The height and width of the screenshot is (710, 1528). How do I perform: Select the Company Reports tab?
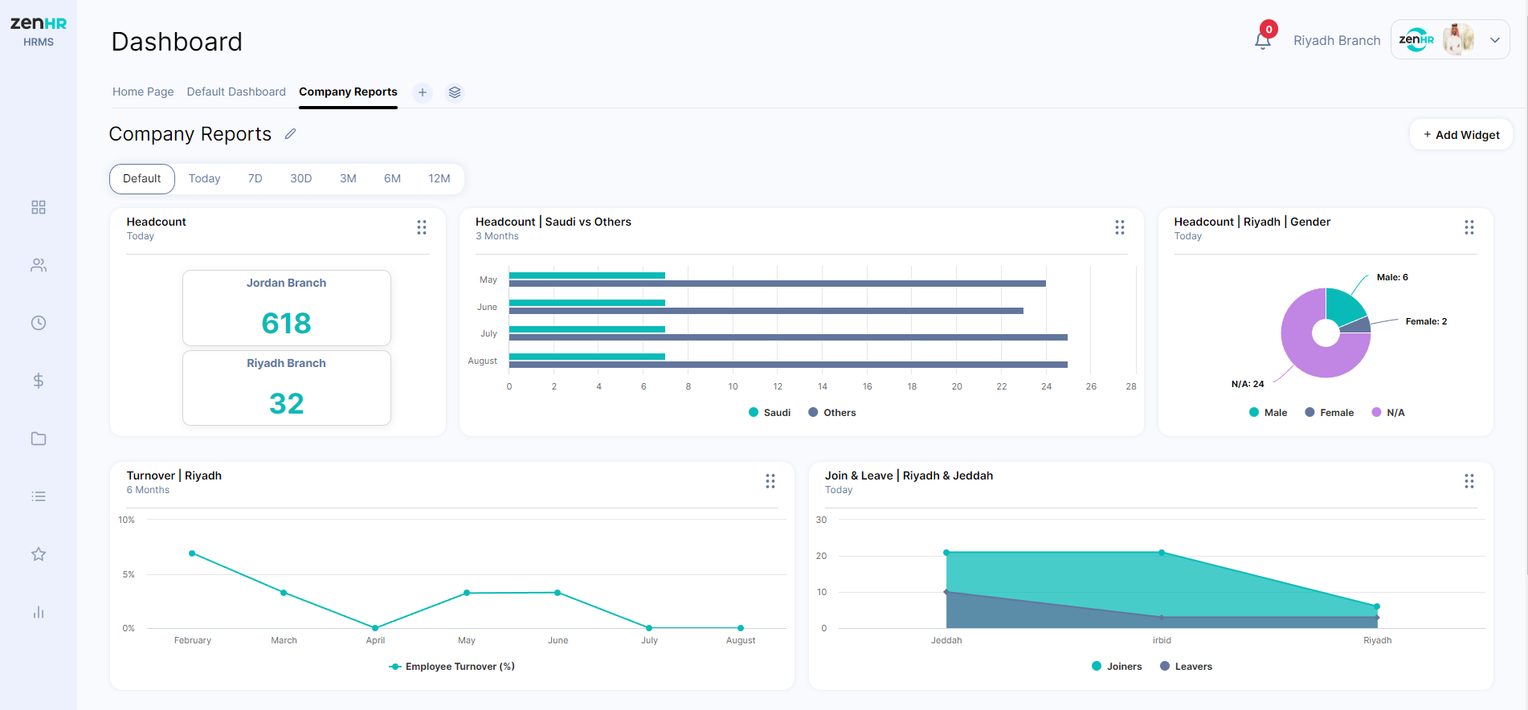coord(348,92)
